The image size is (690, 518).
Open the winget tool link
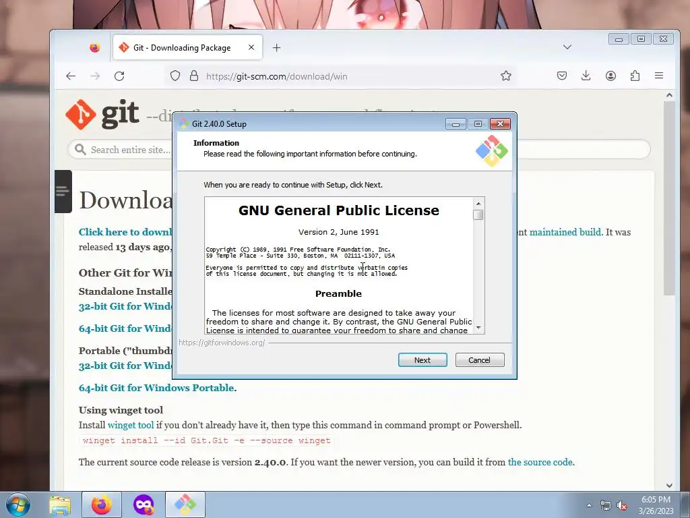click(131, 425)
